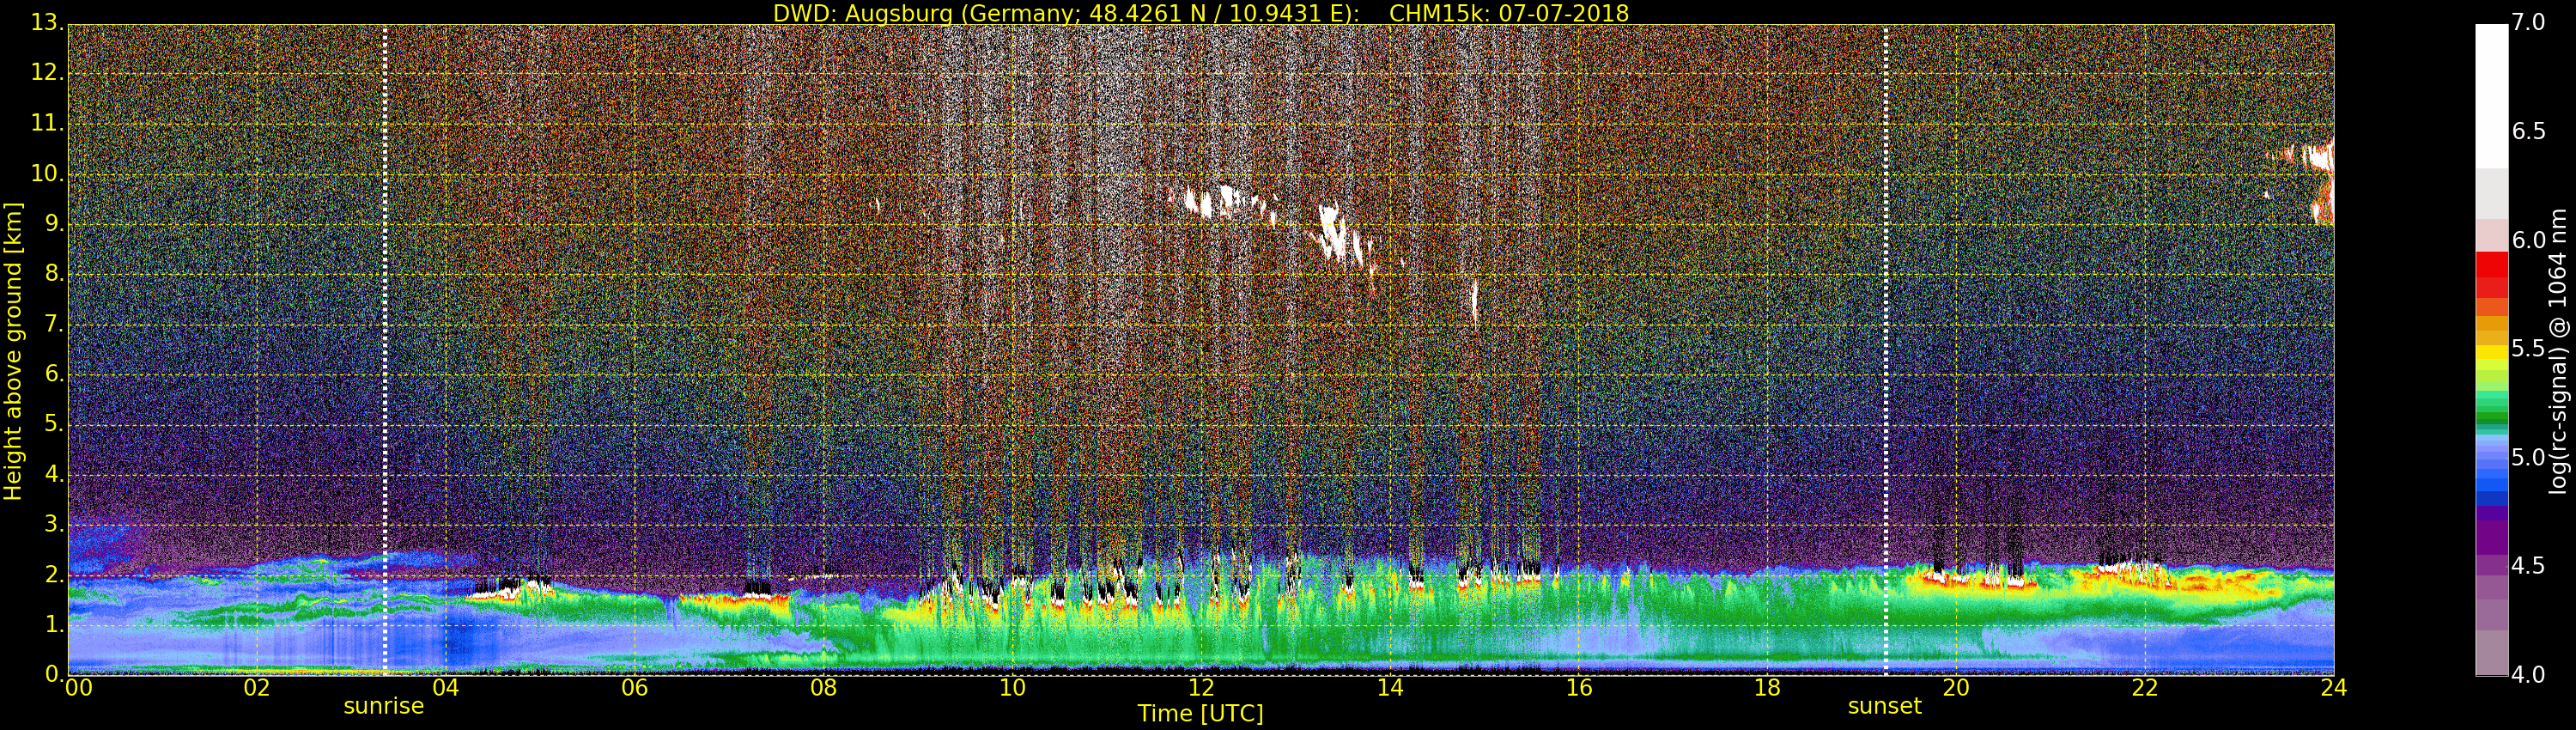
Task: Click the '10' time axis tick label
Action: [x=1012, y=687]
